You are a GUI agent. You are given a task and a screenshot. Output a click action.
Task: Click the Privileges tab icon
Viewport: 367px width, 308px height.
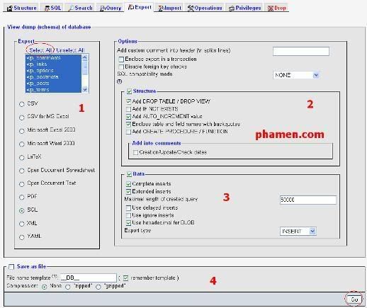click(x=231, y=8)
